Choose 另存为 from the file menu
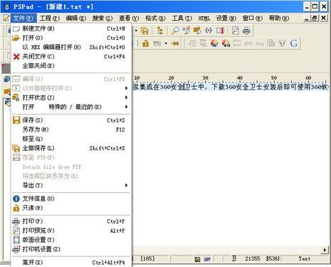The image size is (331, 267). pos(71,130)
